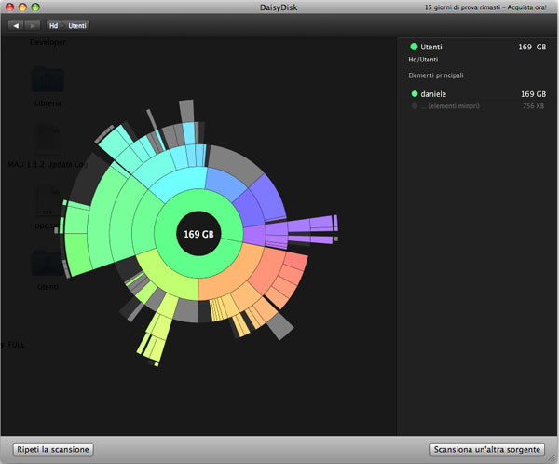Screen dimensions: 559x464
Task: Zoom the DaisyDisk window with green button
Action: 35,7
